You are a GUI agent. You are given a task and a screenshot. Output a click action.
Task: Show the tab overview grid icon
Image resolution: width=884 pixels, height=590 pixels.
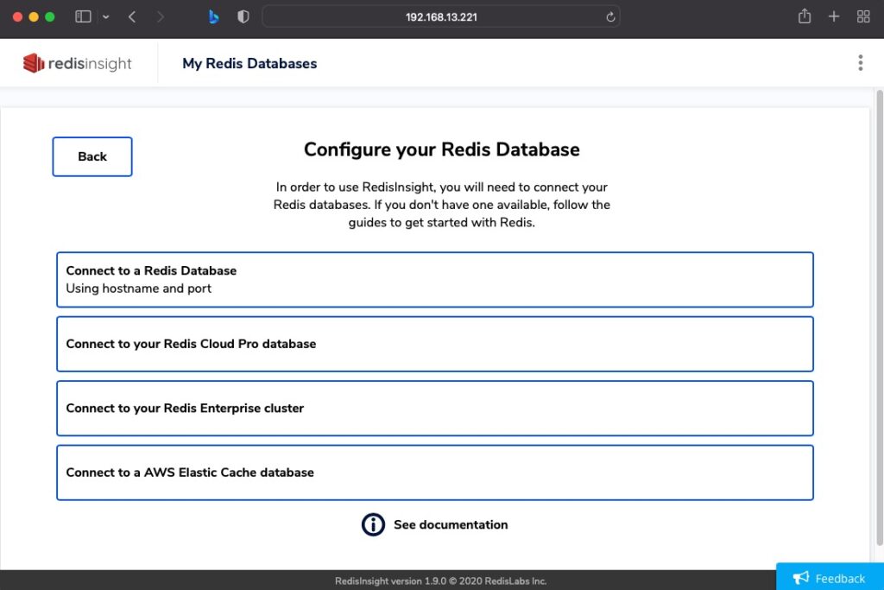point(863,17)
